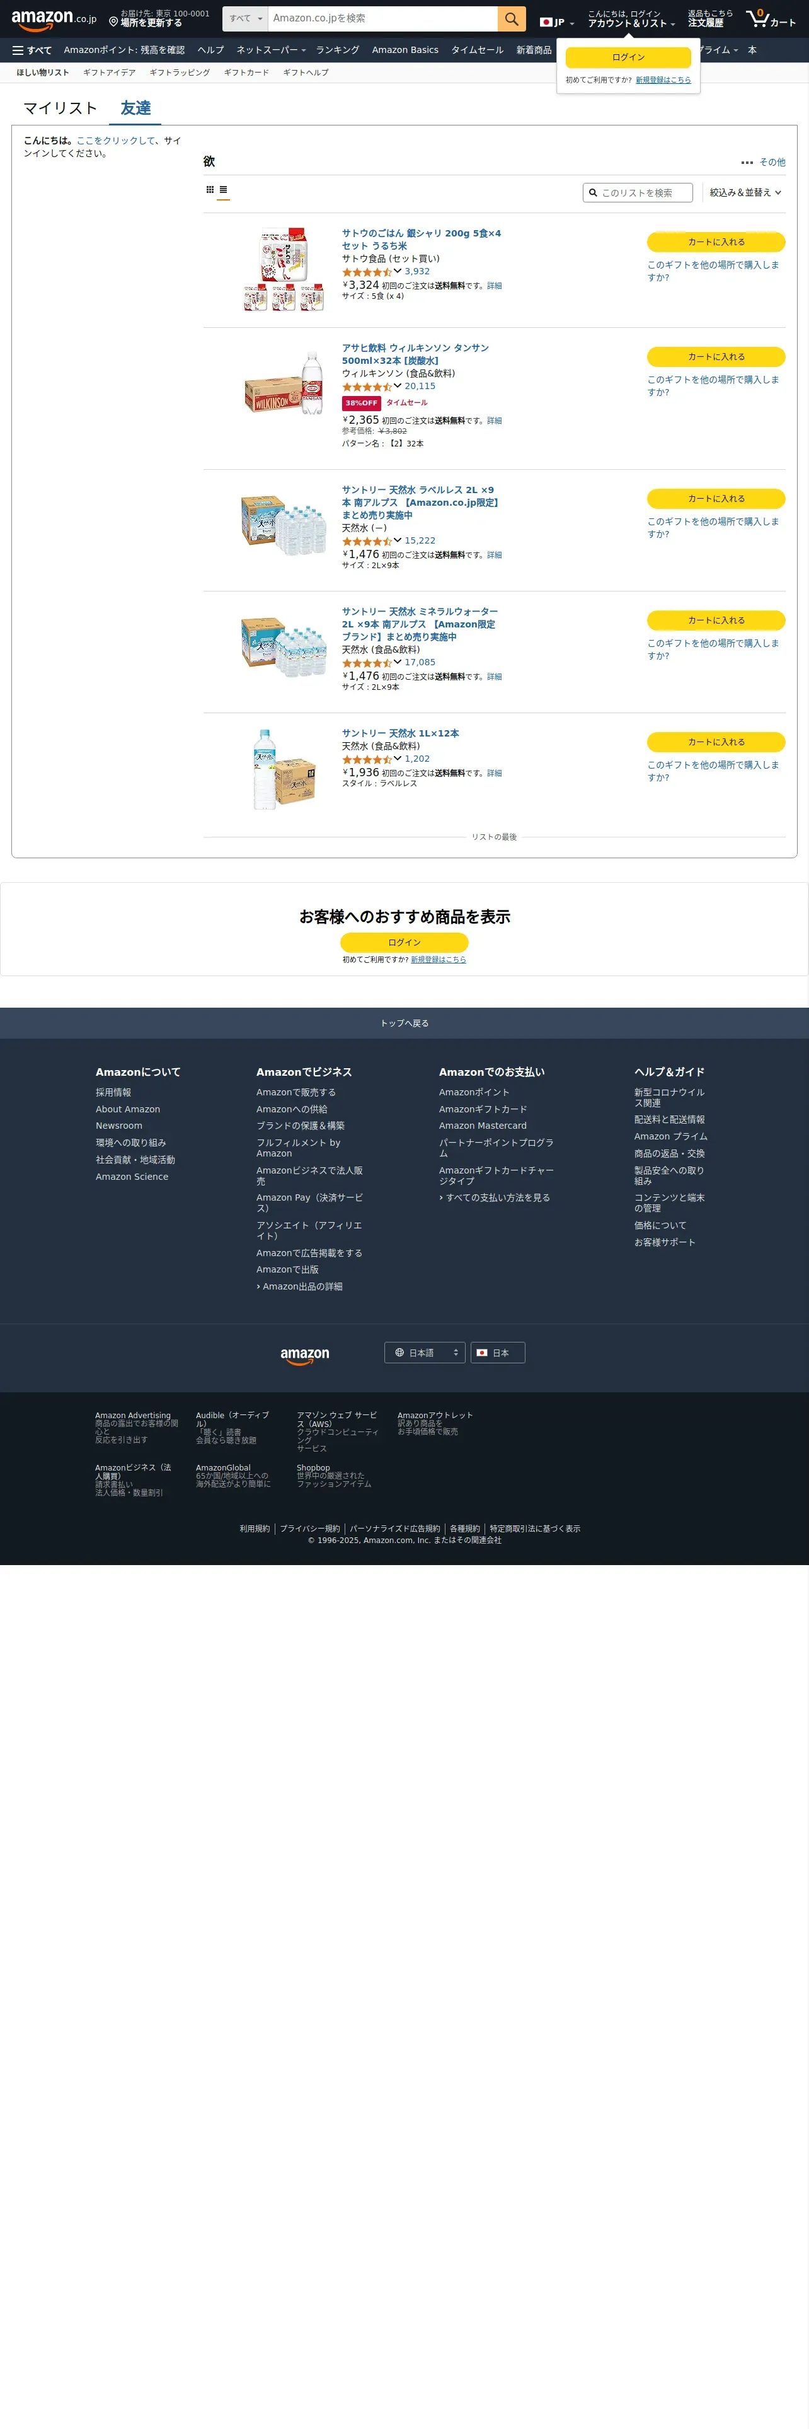
Task: Click the ここをクリックして sign-in link
Action: click(116, 141)
